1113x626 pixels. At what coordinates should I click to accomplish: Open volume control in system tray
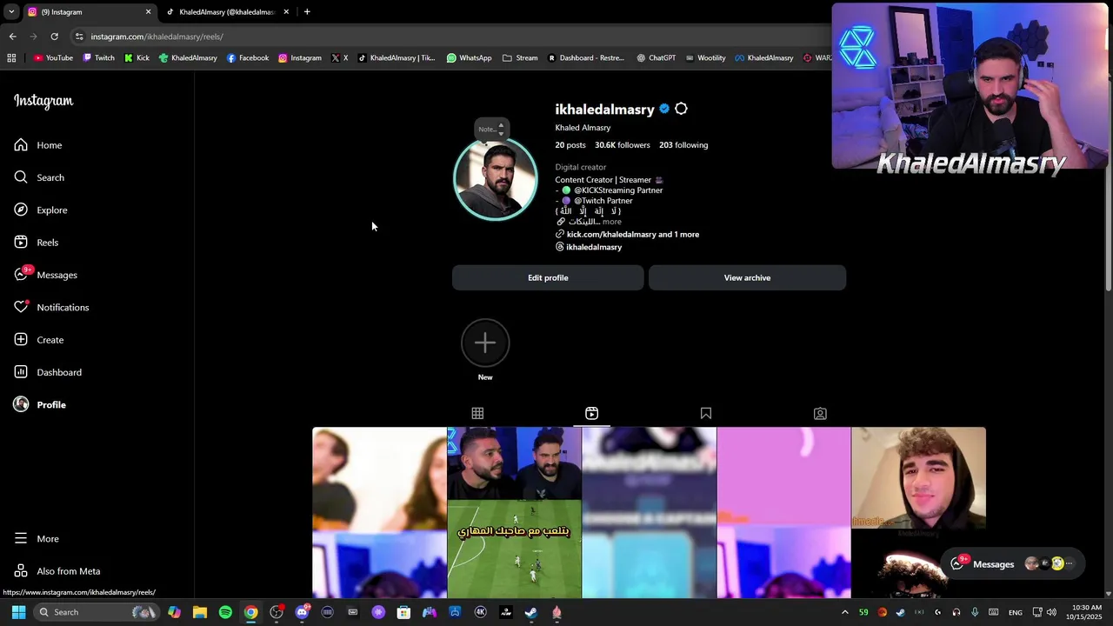[1051, 612]
